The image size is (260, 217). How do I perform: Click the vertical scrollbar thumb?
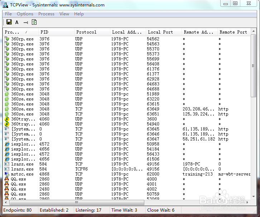253,66
